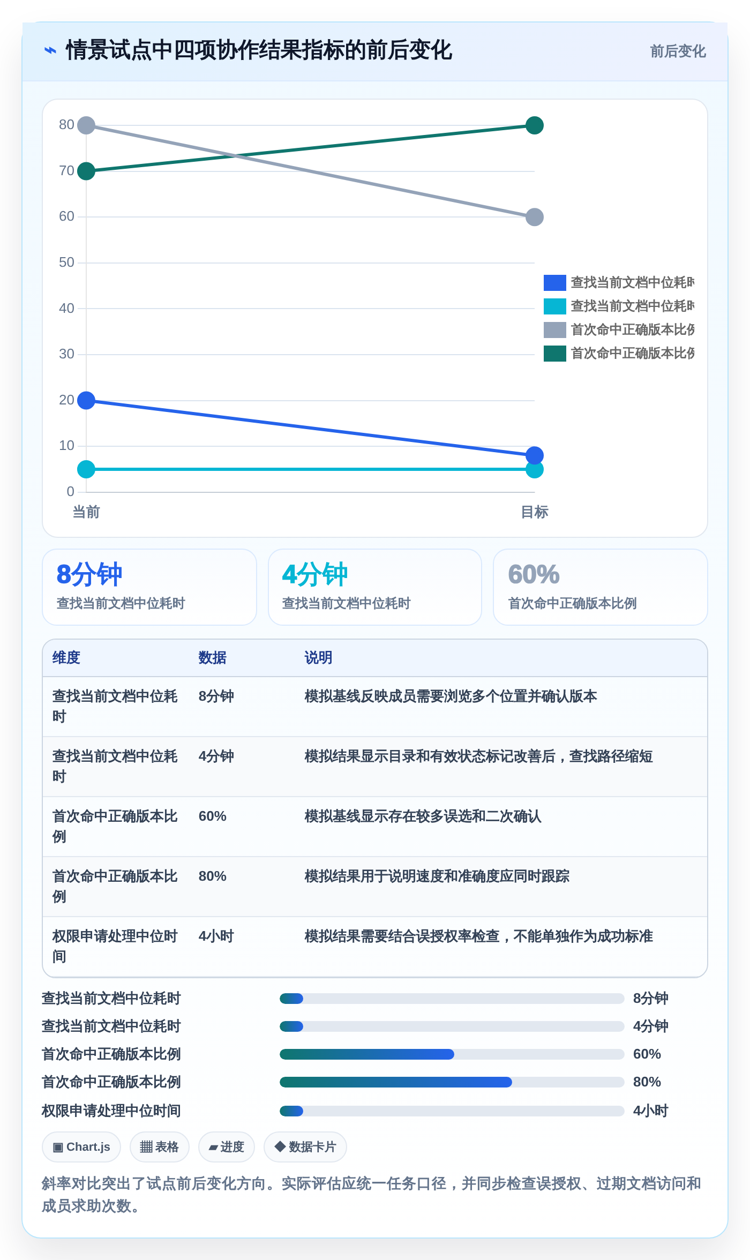Viewport: 750px width, 1260px height.
Task: Click the 前后变化 label in the header
Action: pyautogui.click(x=678, y=51)
